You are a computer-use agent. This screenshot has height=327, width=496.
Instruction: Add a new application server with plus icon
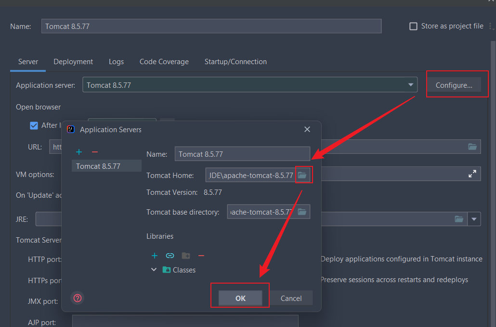pos(79,152)
